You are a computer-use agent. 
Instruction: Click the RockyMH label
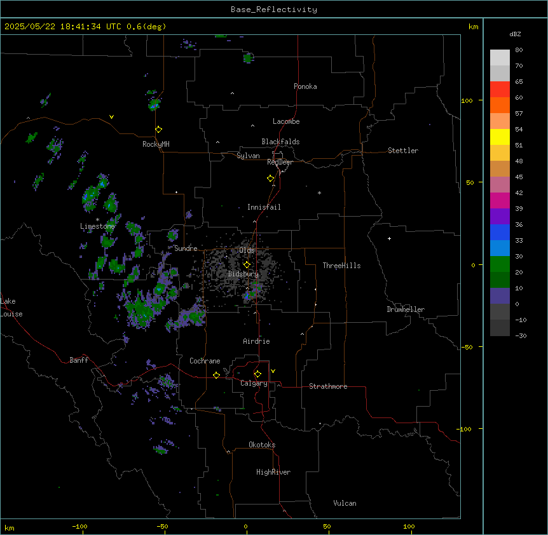tap(156, 144)
